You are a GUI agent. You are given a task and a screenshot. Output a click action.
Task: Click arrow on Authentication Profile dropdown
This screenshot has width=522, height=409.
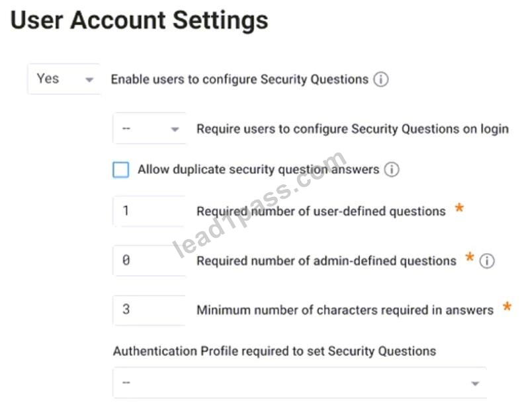coord(475,384)
